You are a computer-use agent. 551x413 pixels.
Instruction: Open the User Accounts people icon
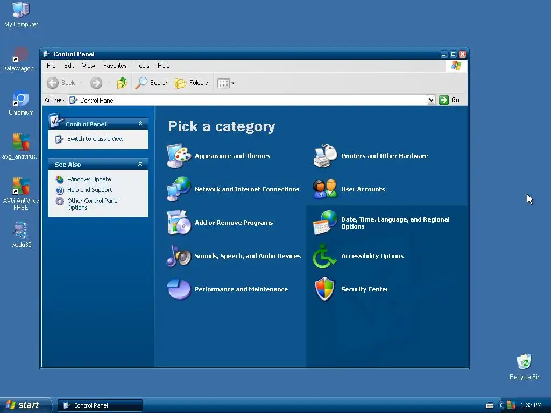[325, 189]
